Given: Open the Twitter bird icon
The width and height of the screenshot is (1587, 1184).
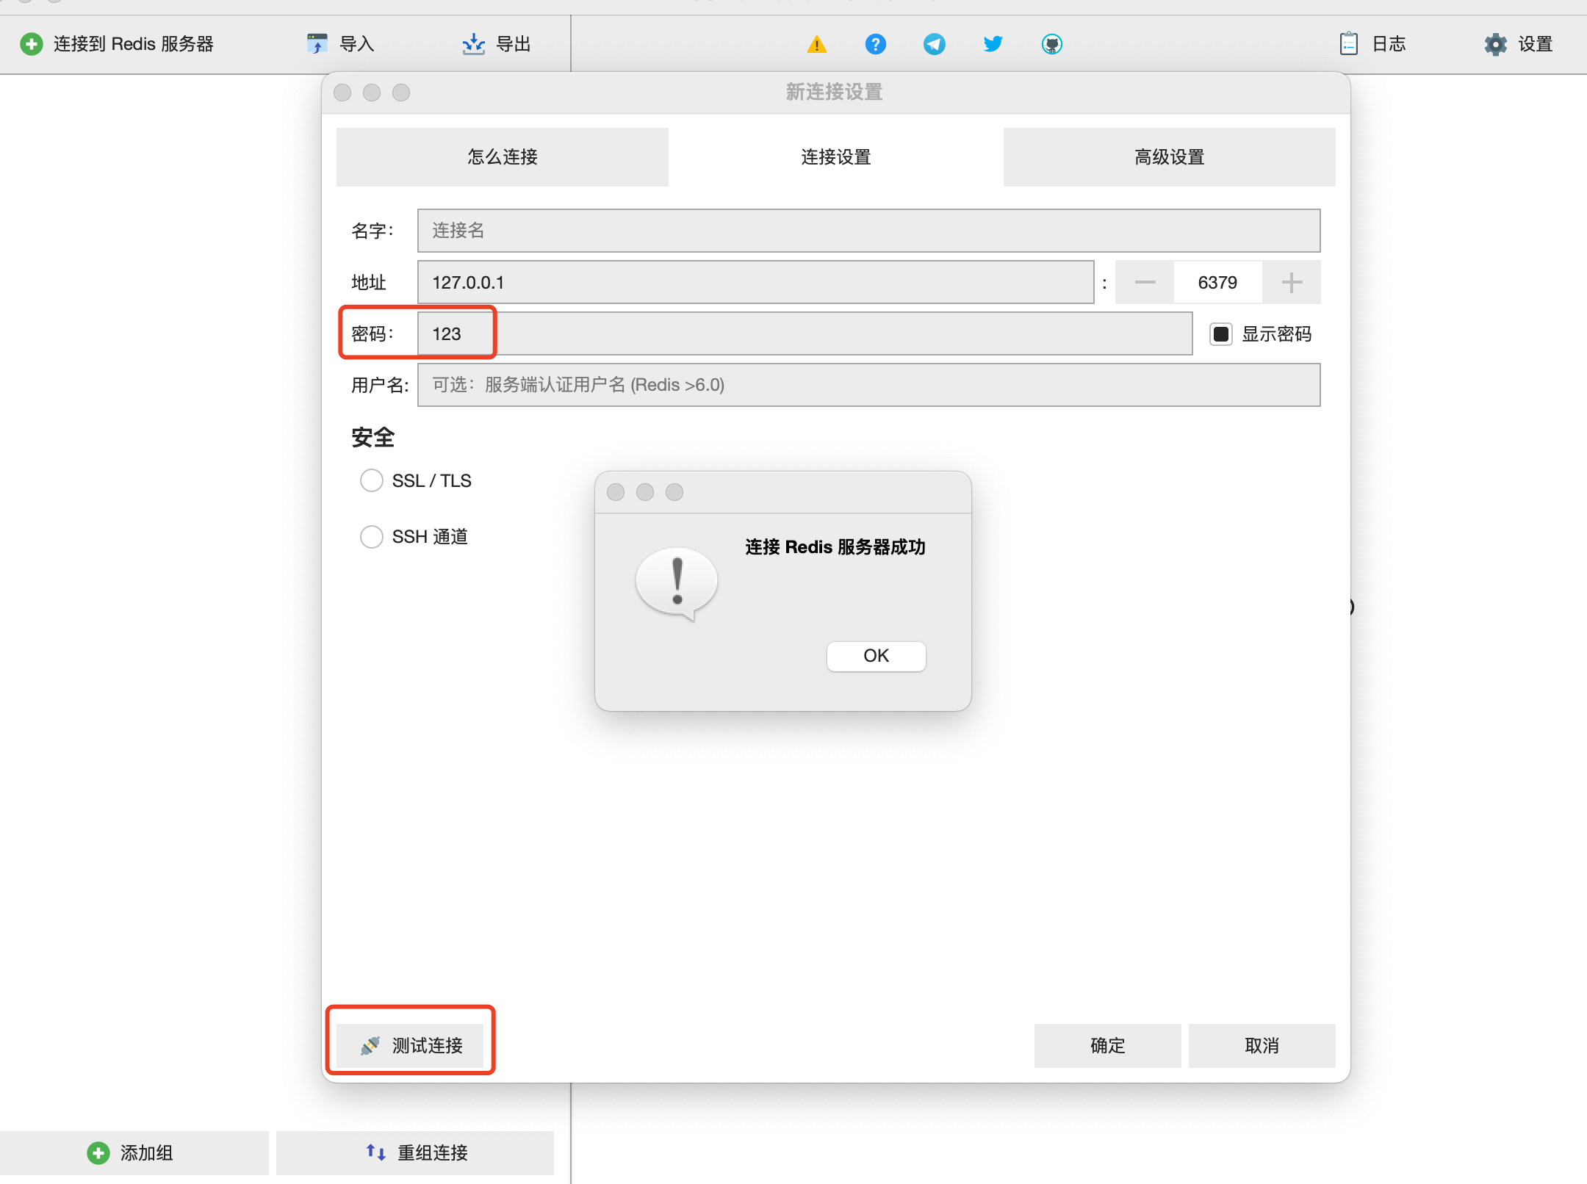Looking at the screenshot, I should (x=993, y=44).
